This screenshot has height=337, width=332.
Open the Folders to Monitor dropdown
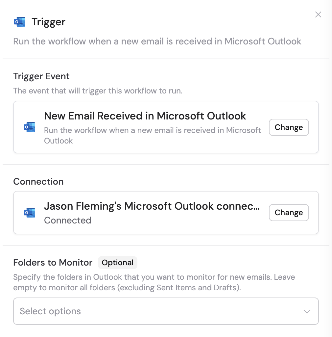click(x=166, y=311)
